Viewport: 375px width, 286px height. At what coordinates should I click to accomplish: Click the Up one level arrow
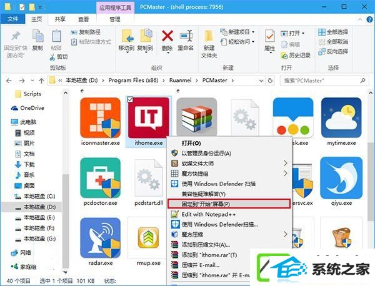tap(42, 81)
